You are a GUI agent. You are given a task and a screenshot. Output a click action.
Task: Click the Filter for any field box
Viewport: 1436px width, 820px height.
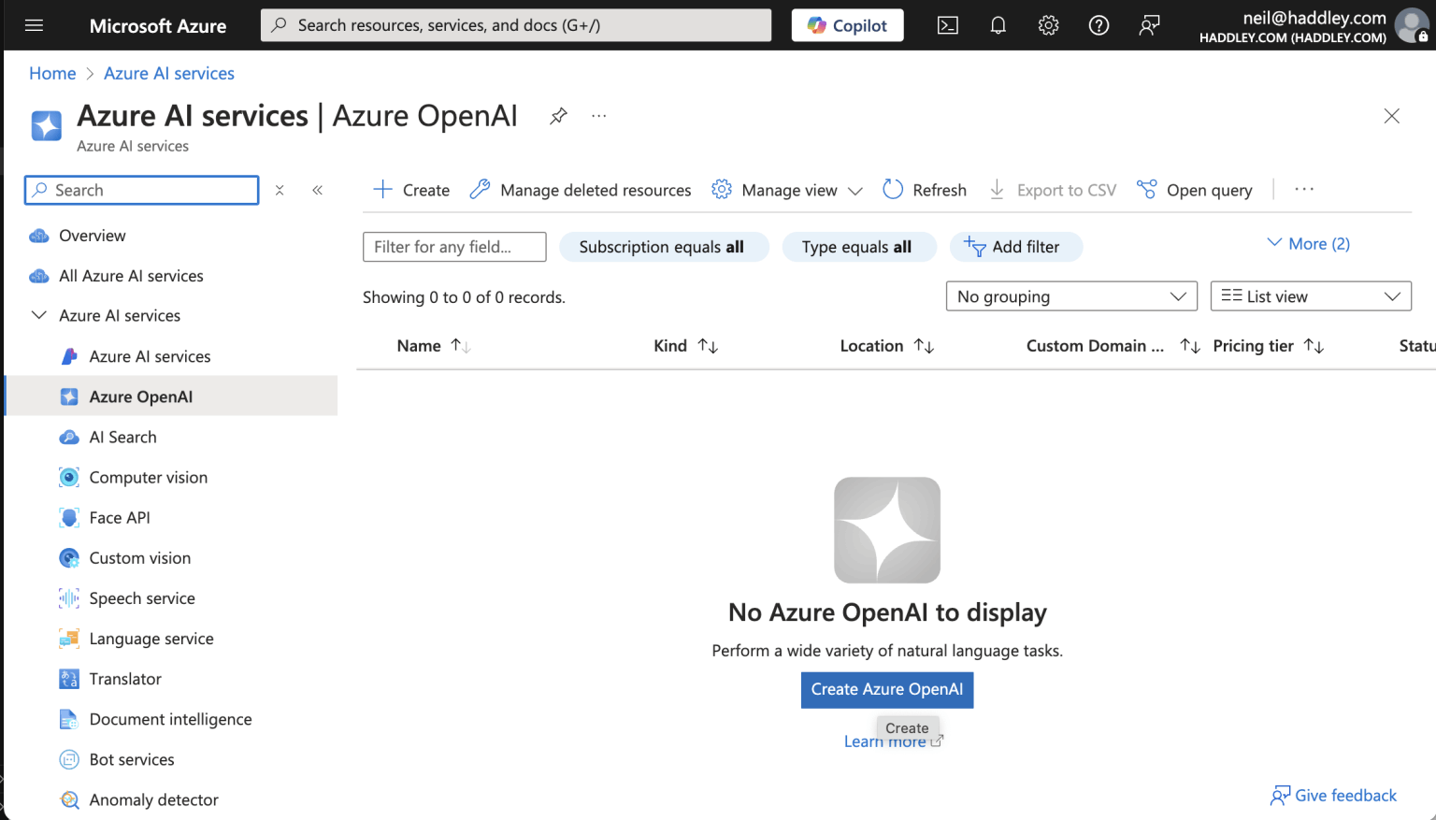pyautogui.click(x=454, y=247)
